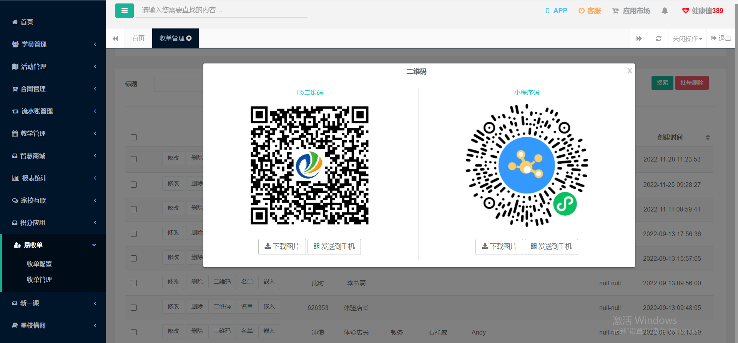Download the H5二维码 image

pos(282,246)
